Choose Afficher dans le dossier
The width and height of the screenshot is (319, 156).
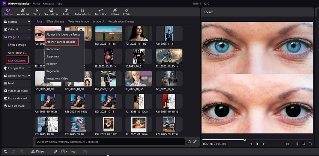[61, 42]
